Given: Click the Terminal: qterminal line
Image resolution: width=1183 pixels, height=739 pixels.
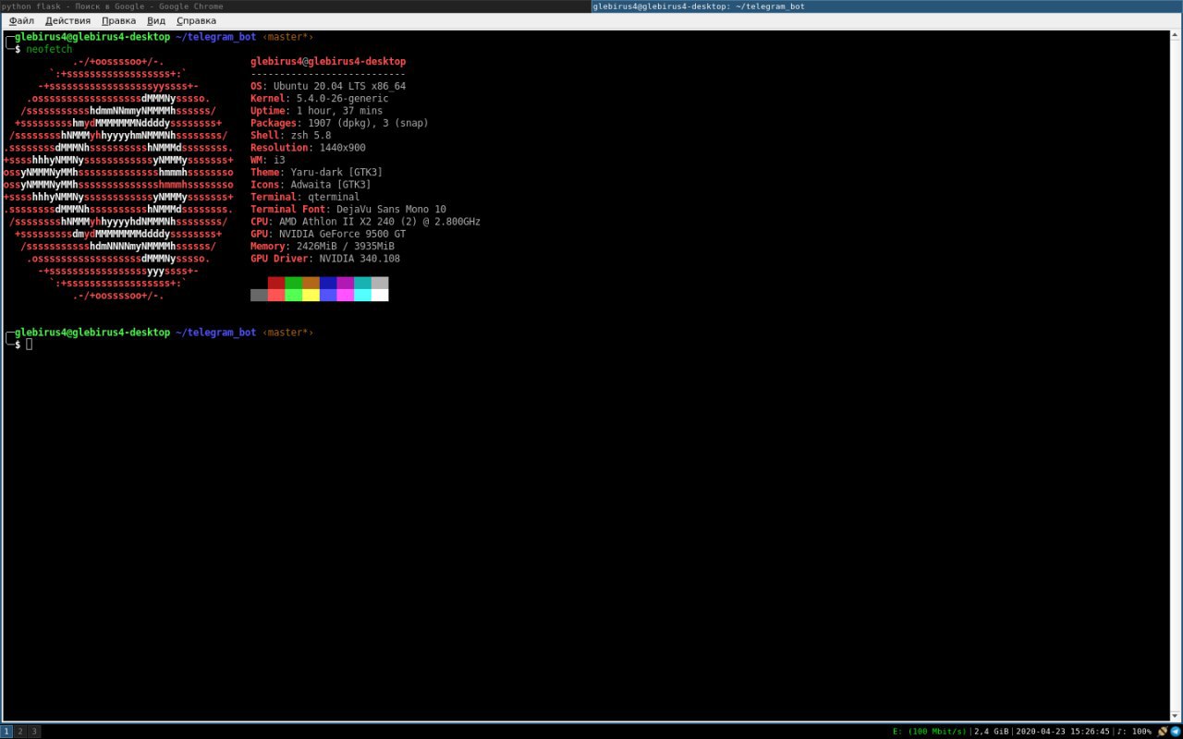Looking at the screenshot, I should (305, 197).
